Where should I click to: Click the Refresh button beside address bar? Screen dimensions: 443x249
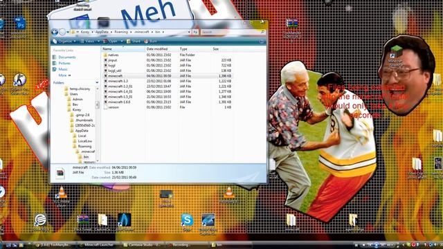click(x=195, y=32)
